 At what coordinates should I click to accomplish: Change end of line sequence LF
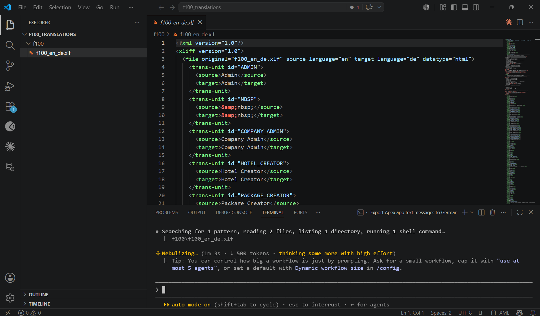(x=481, y=313)
